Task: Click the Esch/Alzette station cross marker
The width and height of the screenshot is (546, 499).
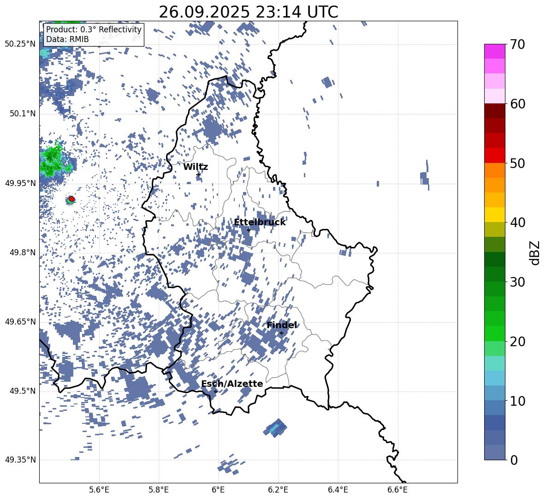Action: click(215, 391)
